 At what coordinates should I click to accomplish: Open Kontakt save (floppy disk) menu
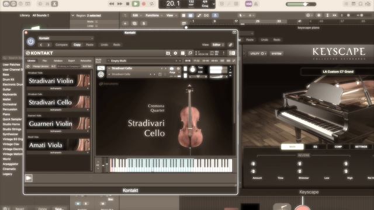168,53
